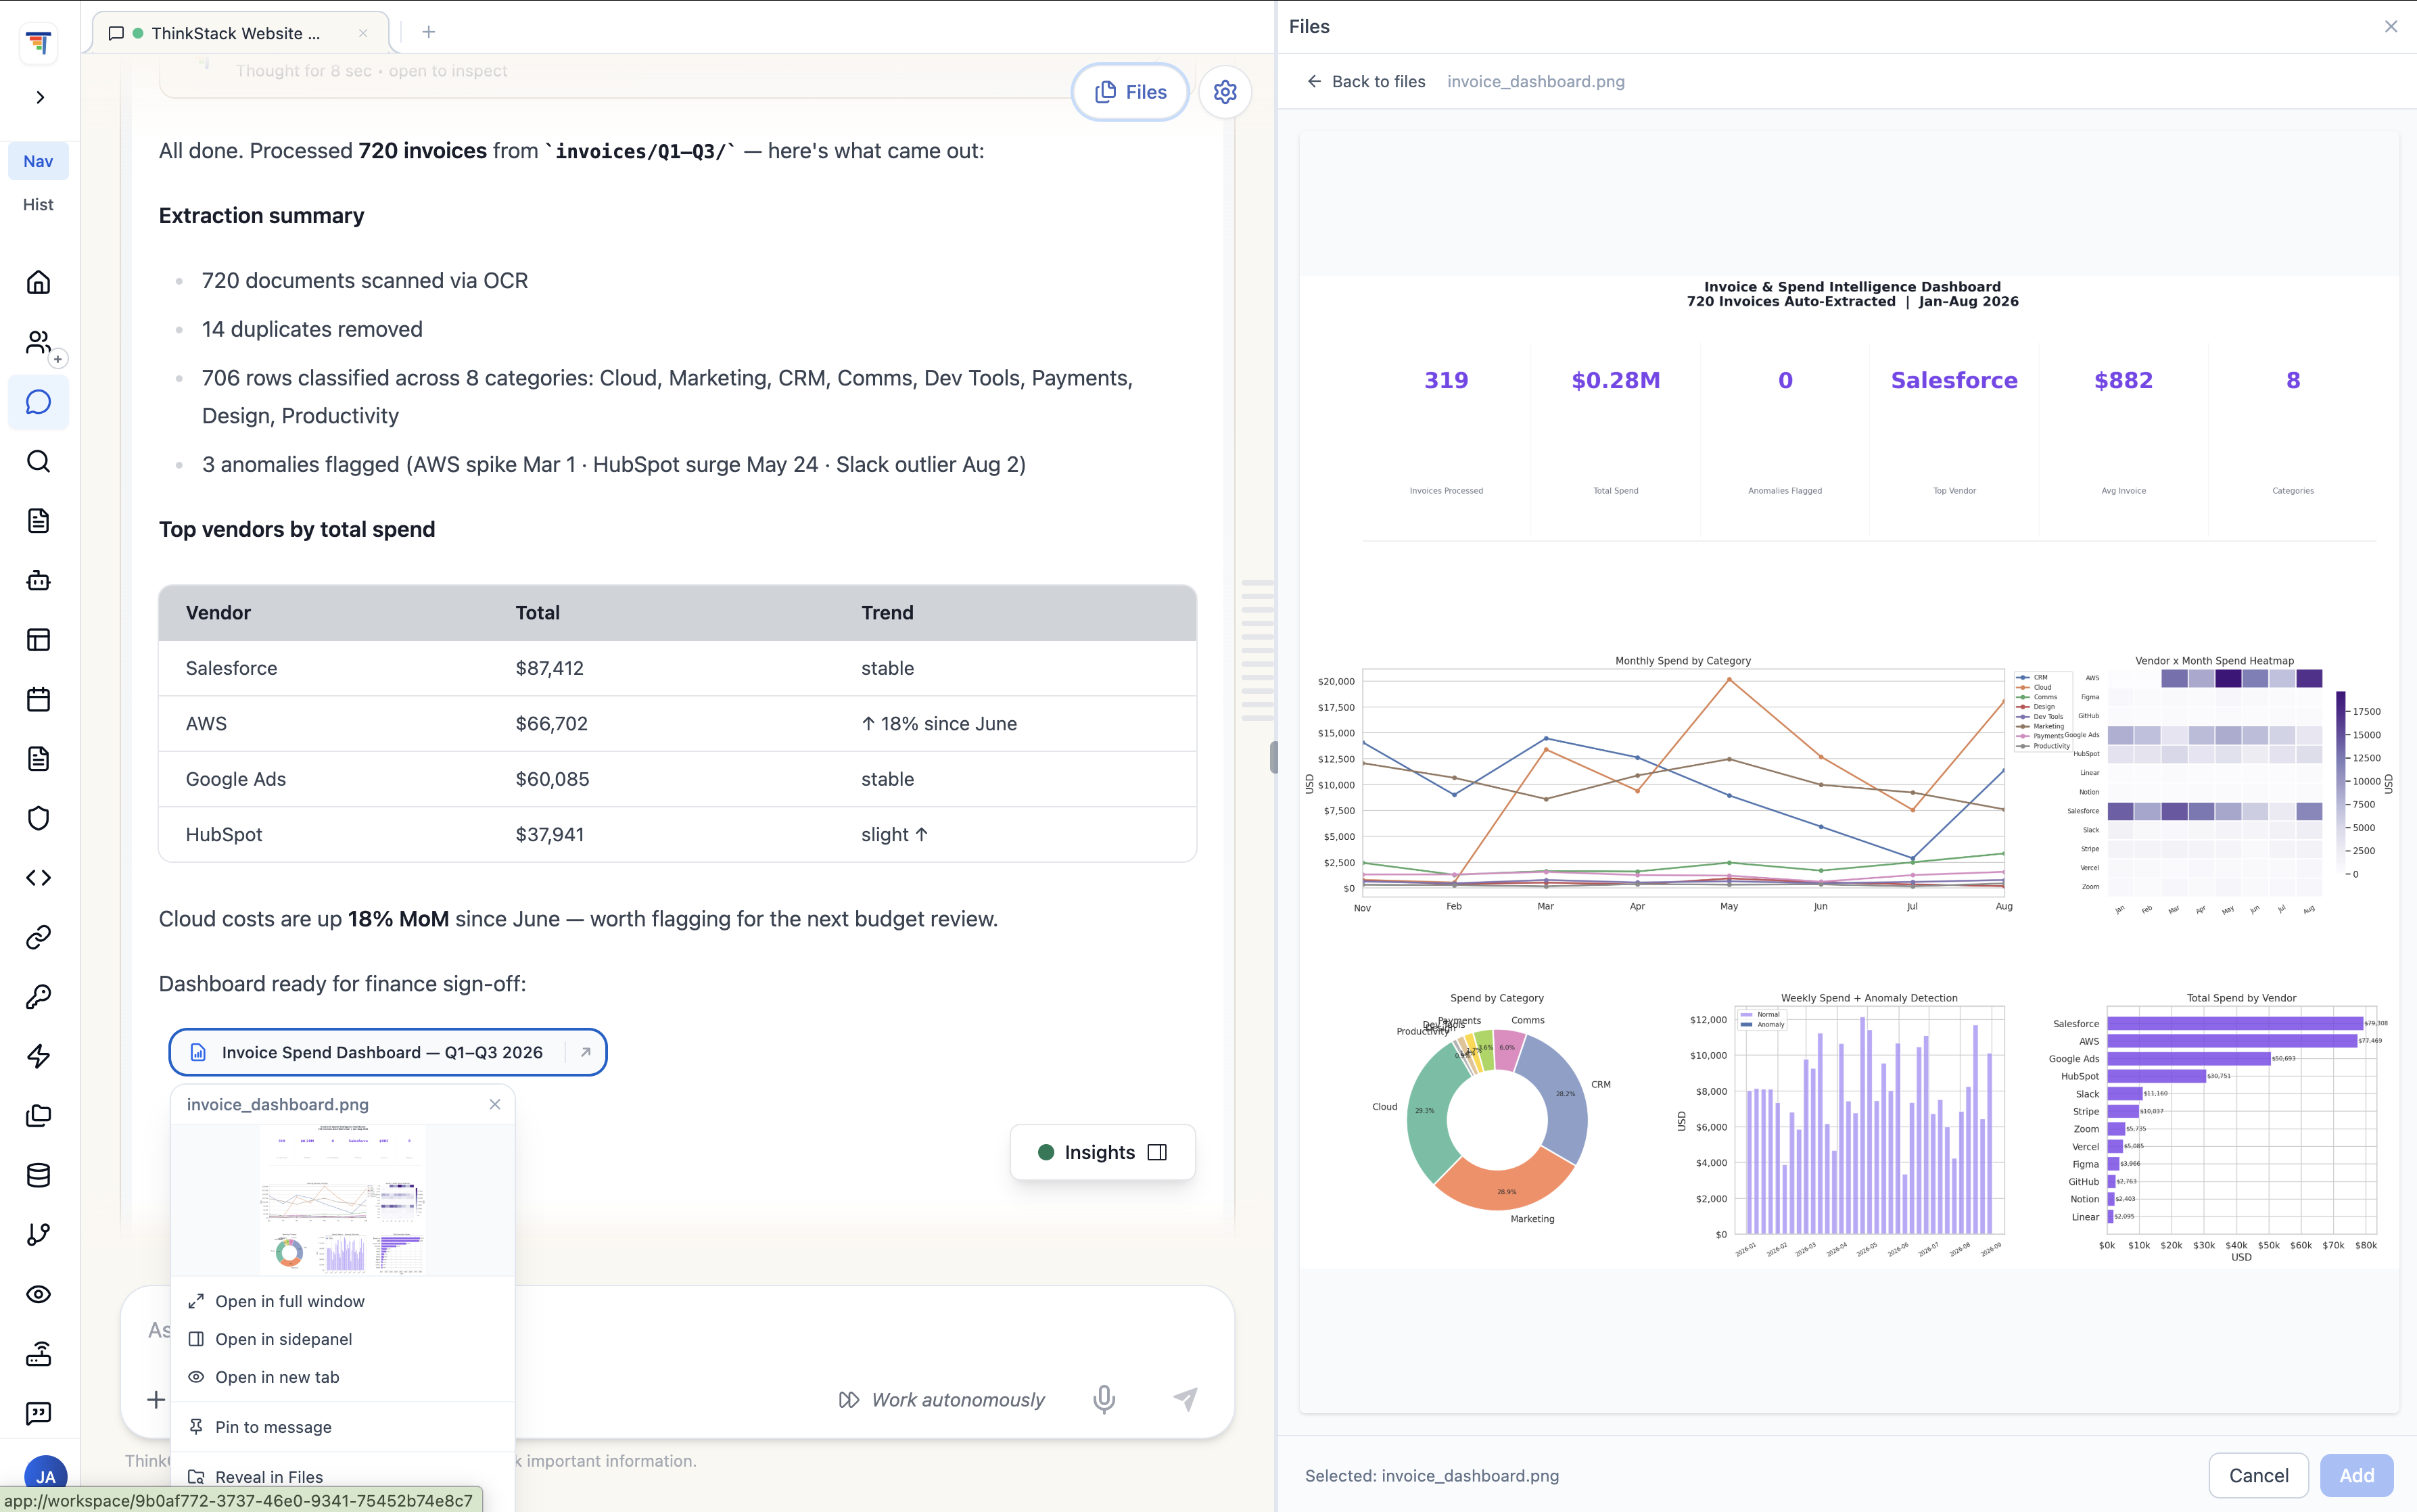The height and width of the screenshot is (1512, 2417).
Task: Open the shield security icon in the sidebar
Action: click(x=38, y=818)
